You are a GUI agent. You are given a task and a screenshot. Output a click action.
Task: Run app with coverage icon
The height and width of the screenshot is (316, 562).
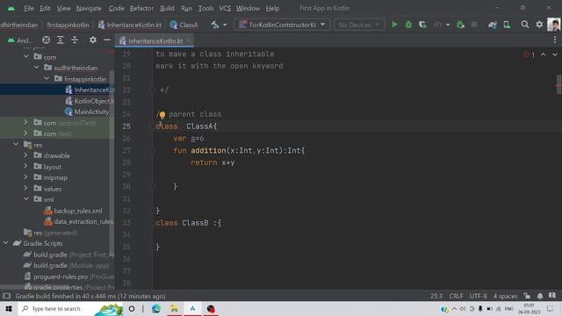(423, 25)
